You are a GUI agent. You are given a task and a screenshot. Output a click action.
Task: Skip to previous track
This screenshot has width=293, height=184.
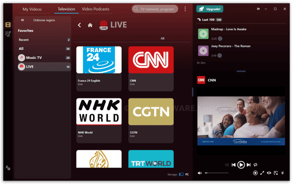coord(233,165)
